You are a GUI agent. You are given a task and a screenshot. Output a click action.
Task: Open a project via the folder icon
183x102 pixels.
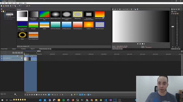click(4, 6)
